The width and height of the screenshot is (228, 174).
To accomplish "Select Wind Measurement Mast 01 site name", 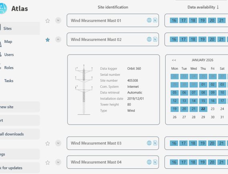I will pyautogui.click(x=96, y=20).
